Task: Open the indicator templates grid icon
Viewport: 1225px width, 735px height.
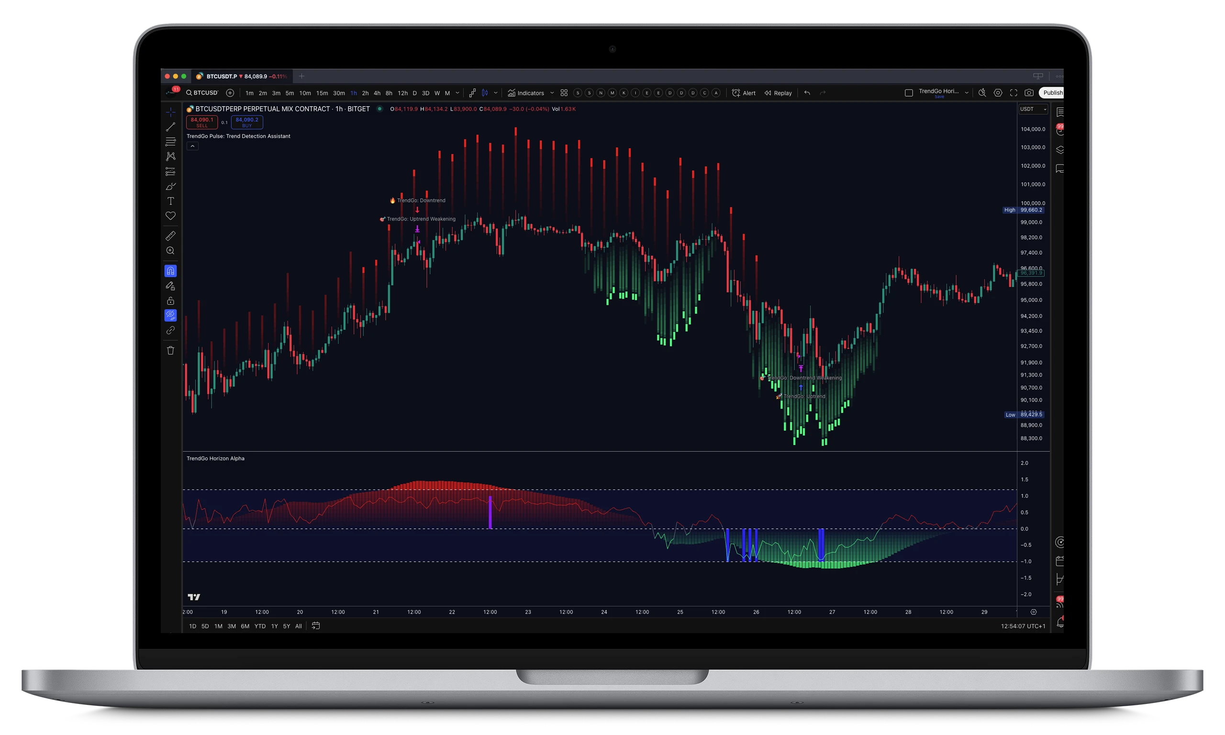Action: tap(564, 93)
